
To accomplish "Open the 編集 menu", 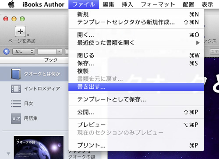I will (x=108, y=4).
